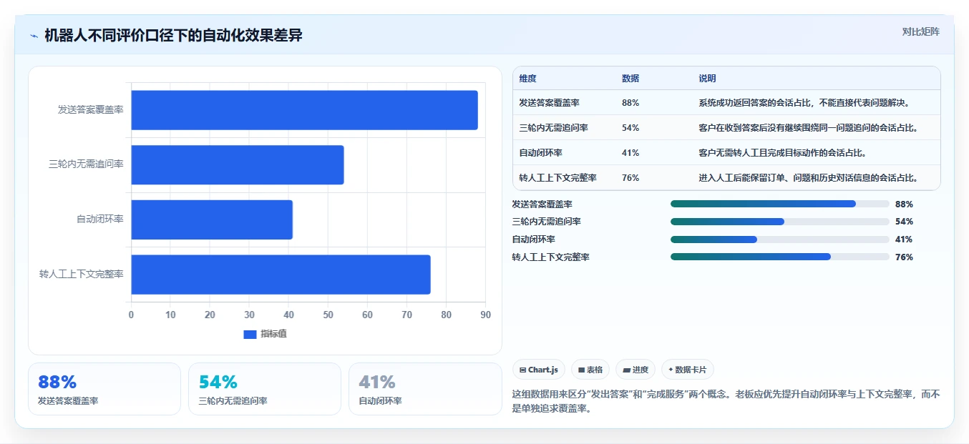The image size is (969, 444).
Task: Click the lightning icon beside the title
Action: point(34,36)
